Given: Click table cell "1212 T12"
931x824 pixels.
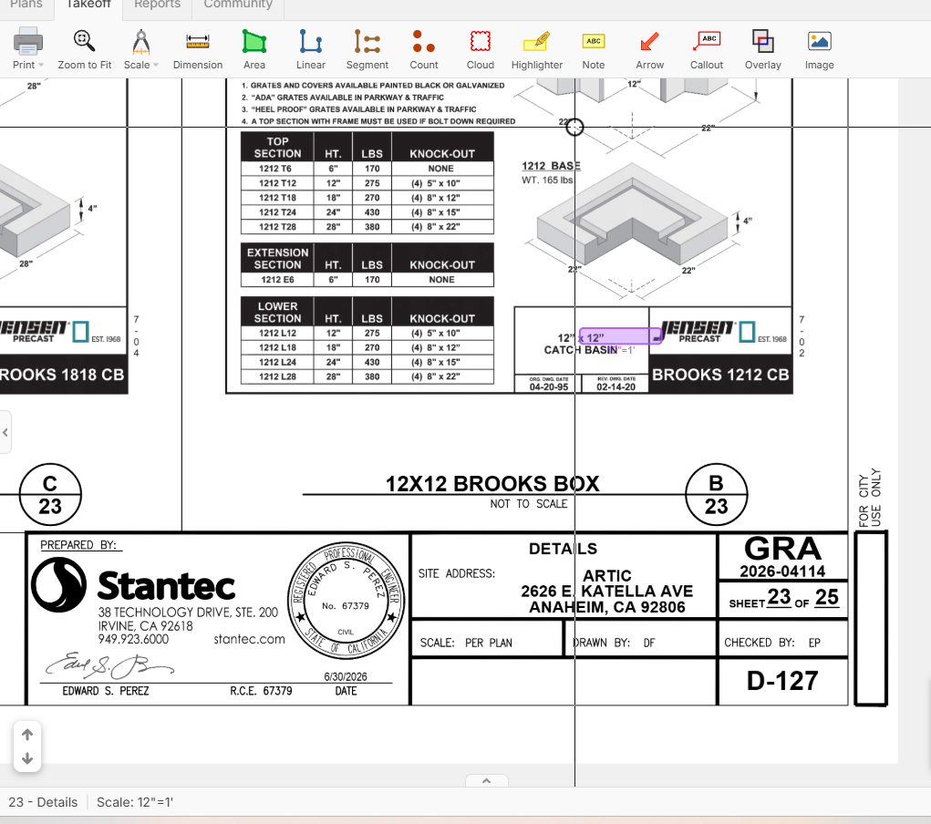Looking at the screenshot, I should (x=277, y=183).
